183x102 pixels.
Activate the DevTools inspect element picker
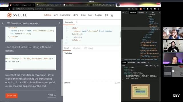pos(123,12)
